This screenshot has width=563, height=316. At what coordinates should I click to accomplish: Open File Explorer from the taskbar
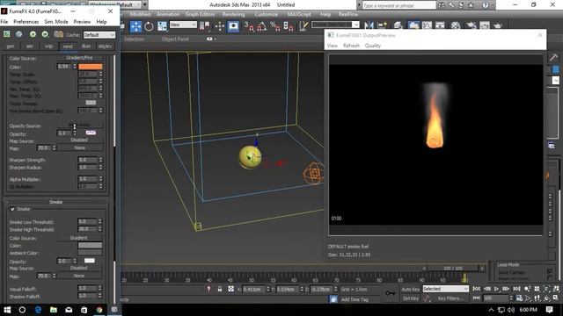point(53,310)
